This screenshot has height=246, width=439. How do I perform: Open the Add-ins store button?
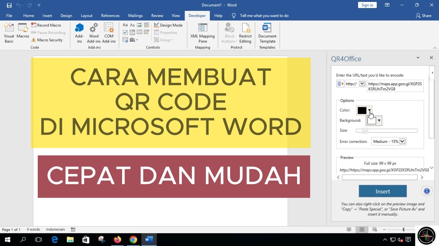tap(79, 33)
